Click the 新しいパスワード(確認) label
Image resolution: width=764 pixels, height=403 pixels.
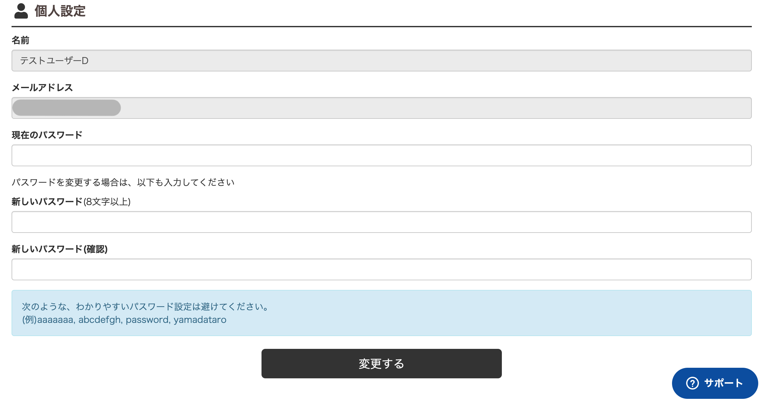coord(60,249)
